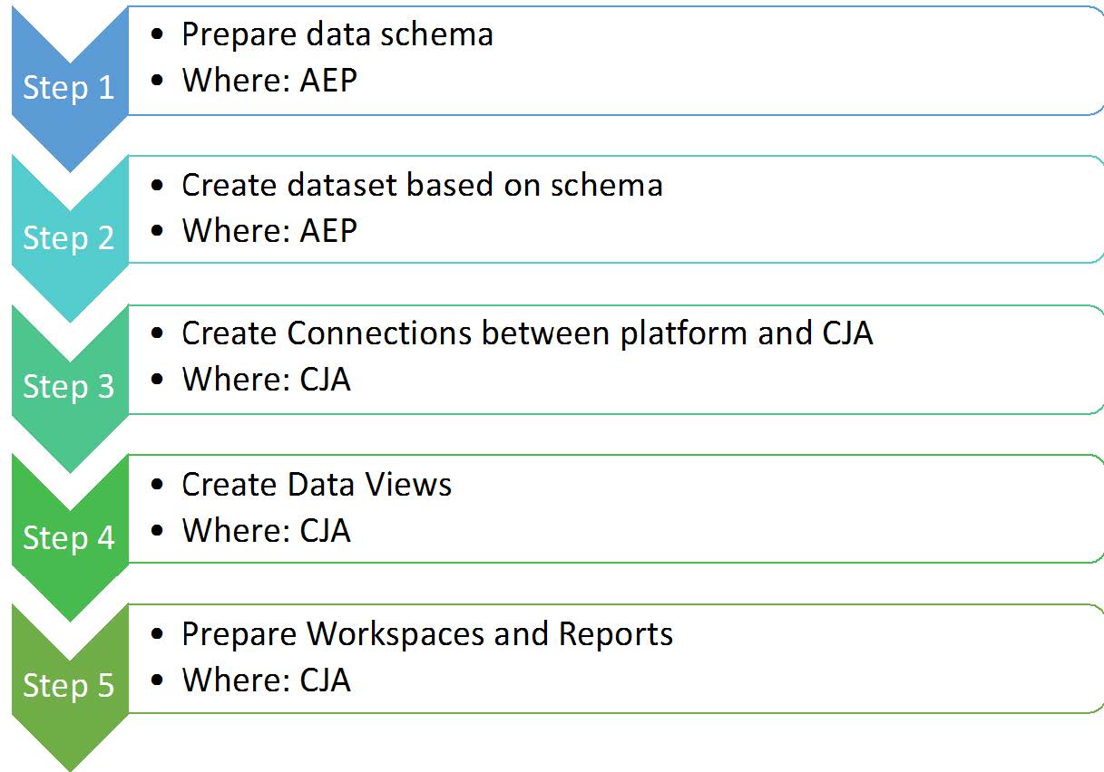Image resolution: width=1104 pixels, height=772 pixels.
Task: Click 'Prepare data schema' text
Action: point(337,34)
